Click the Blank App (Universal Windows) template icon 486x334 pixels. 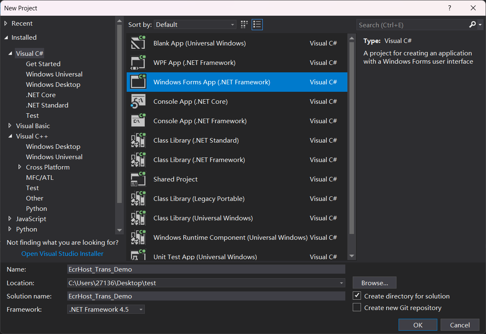pyautogui.click(x=138, y=43)
